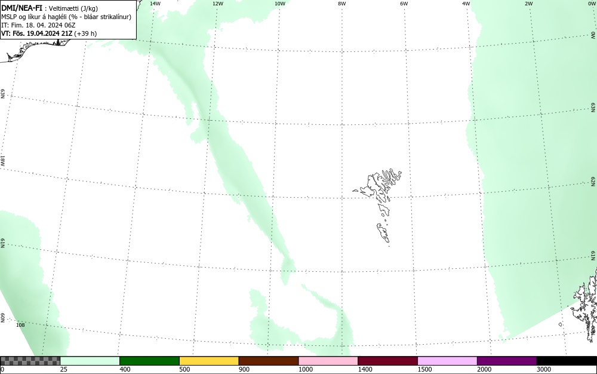The width and height of the screenshot is (597, 374).
Task: Click the 'IT: Fim. 18. 04. 2024 06Z' line
Action: [x=38, y=25]
